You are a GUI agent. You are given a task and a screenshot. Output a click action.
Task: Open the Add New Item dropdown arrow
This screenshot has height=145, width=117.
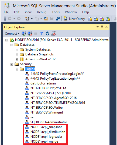tap(41, 19)
